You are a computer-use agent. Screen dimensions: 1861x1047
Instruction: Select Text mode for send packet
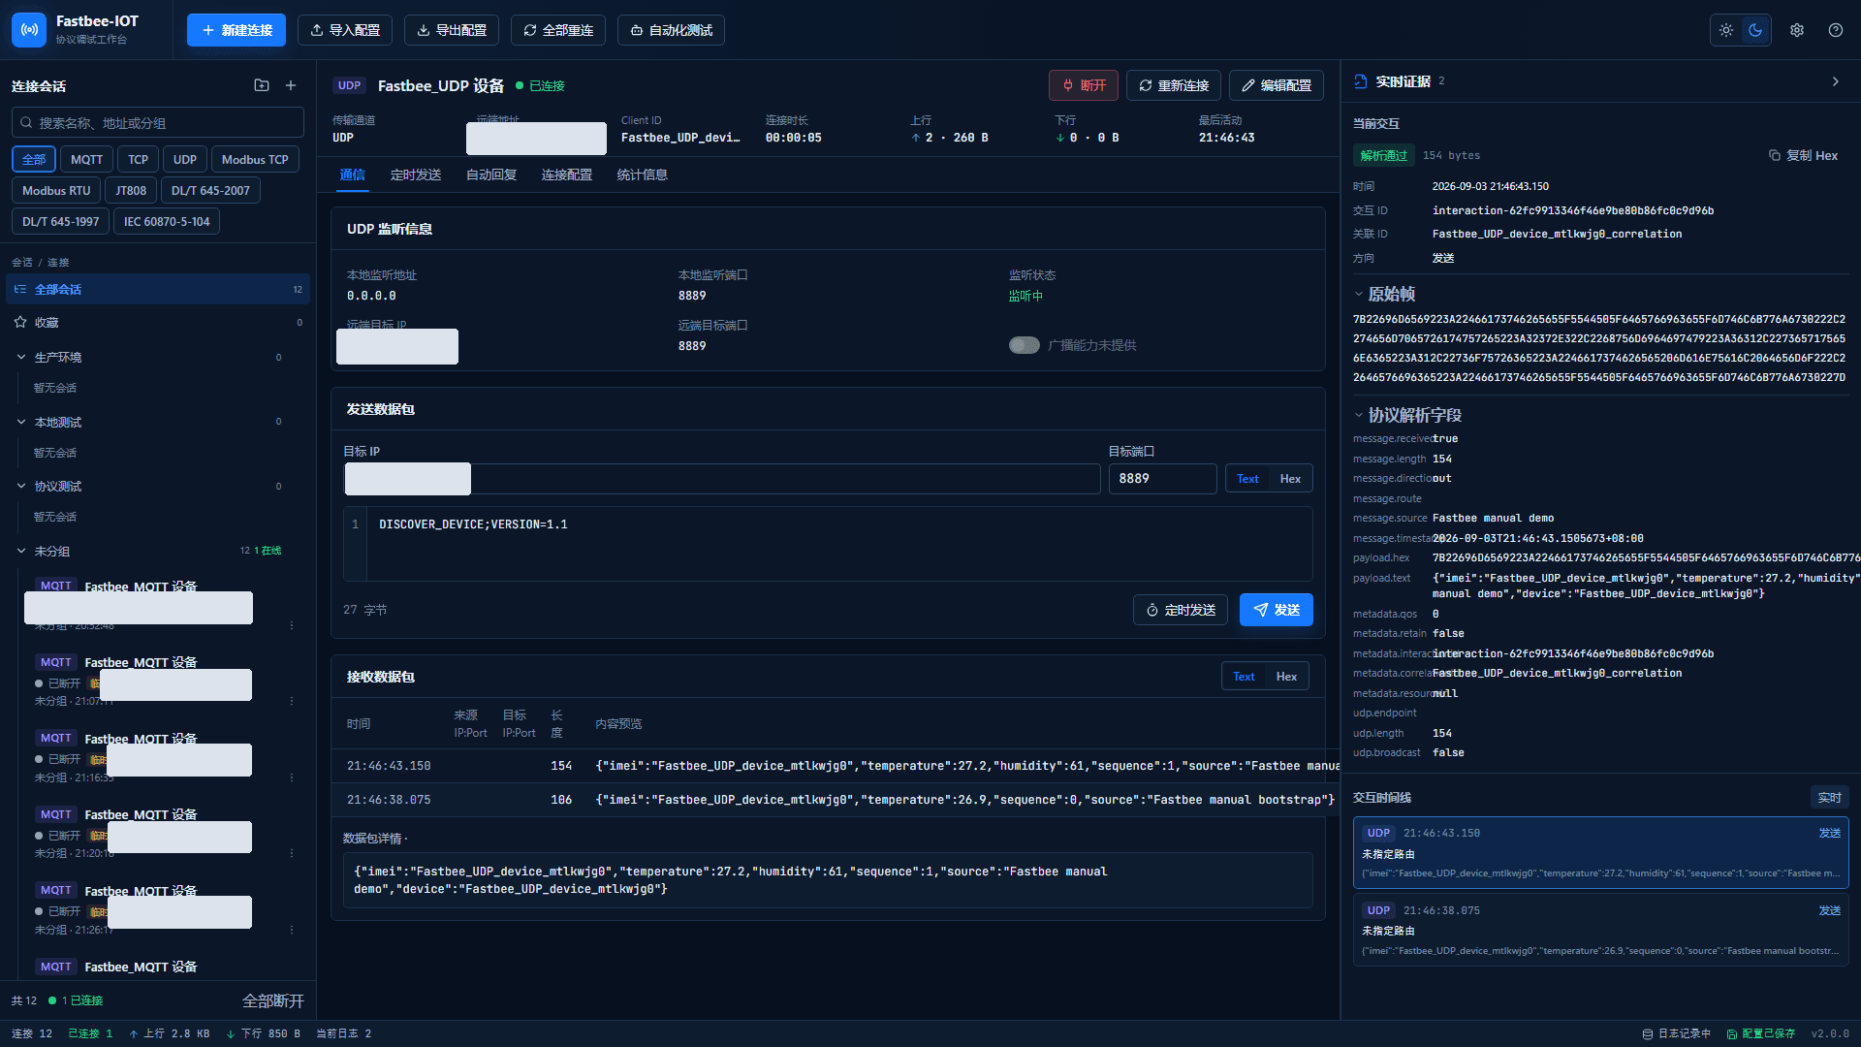[1247, 479]
